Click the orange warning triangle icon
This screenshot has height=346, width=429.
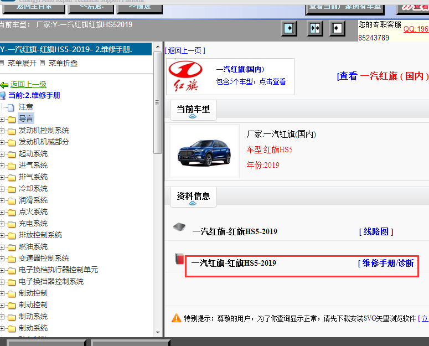(x=176, y=318)
